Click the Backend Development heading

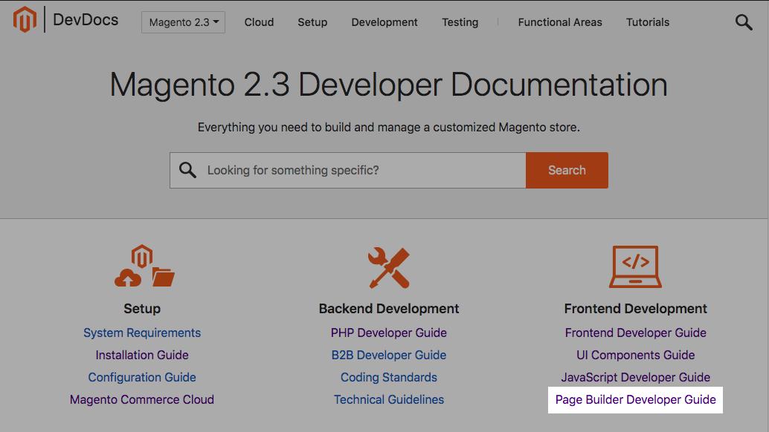pyautogui.click(x=388, y=309)
